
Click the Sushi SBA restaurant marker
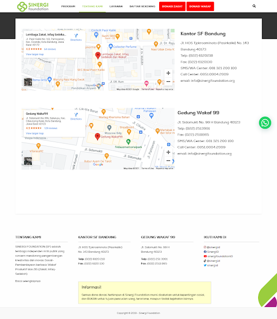pos(117,36)
